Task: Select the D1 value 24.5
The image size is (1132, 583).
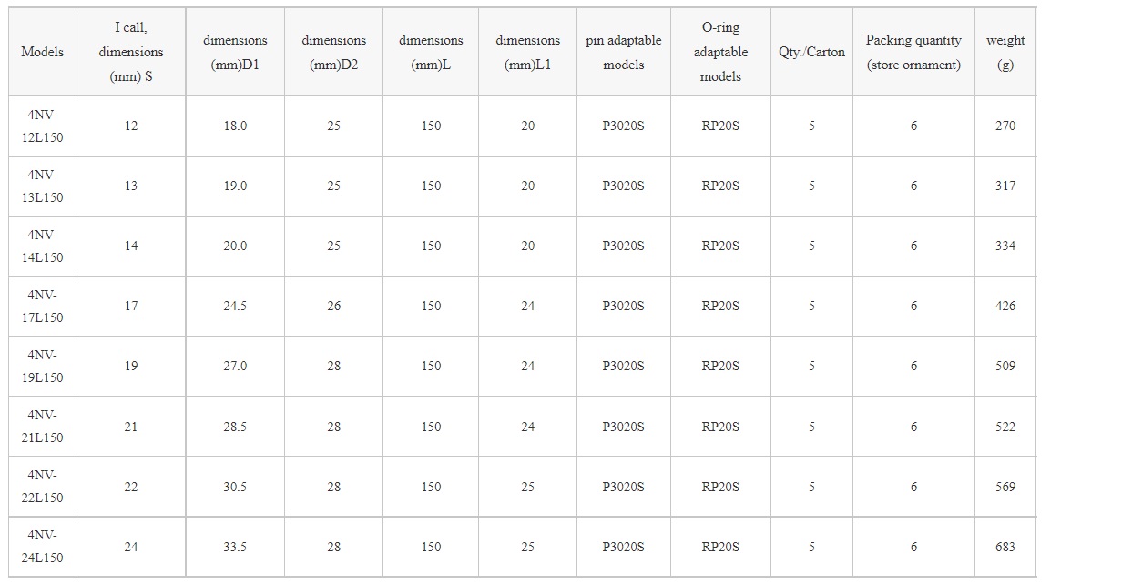Action: [235, 307]
